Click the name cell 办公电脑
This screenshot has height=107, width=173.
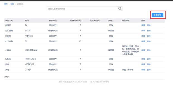(9, 41)
